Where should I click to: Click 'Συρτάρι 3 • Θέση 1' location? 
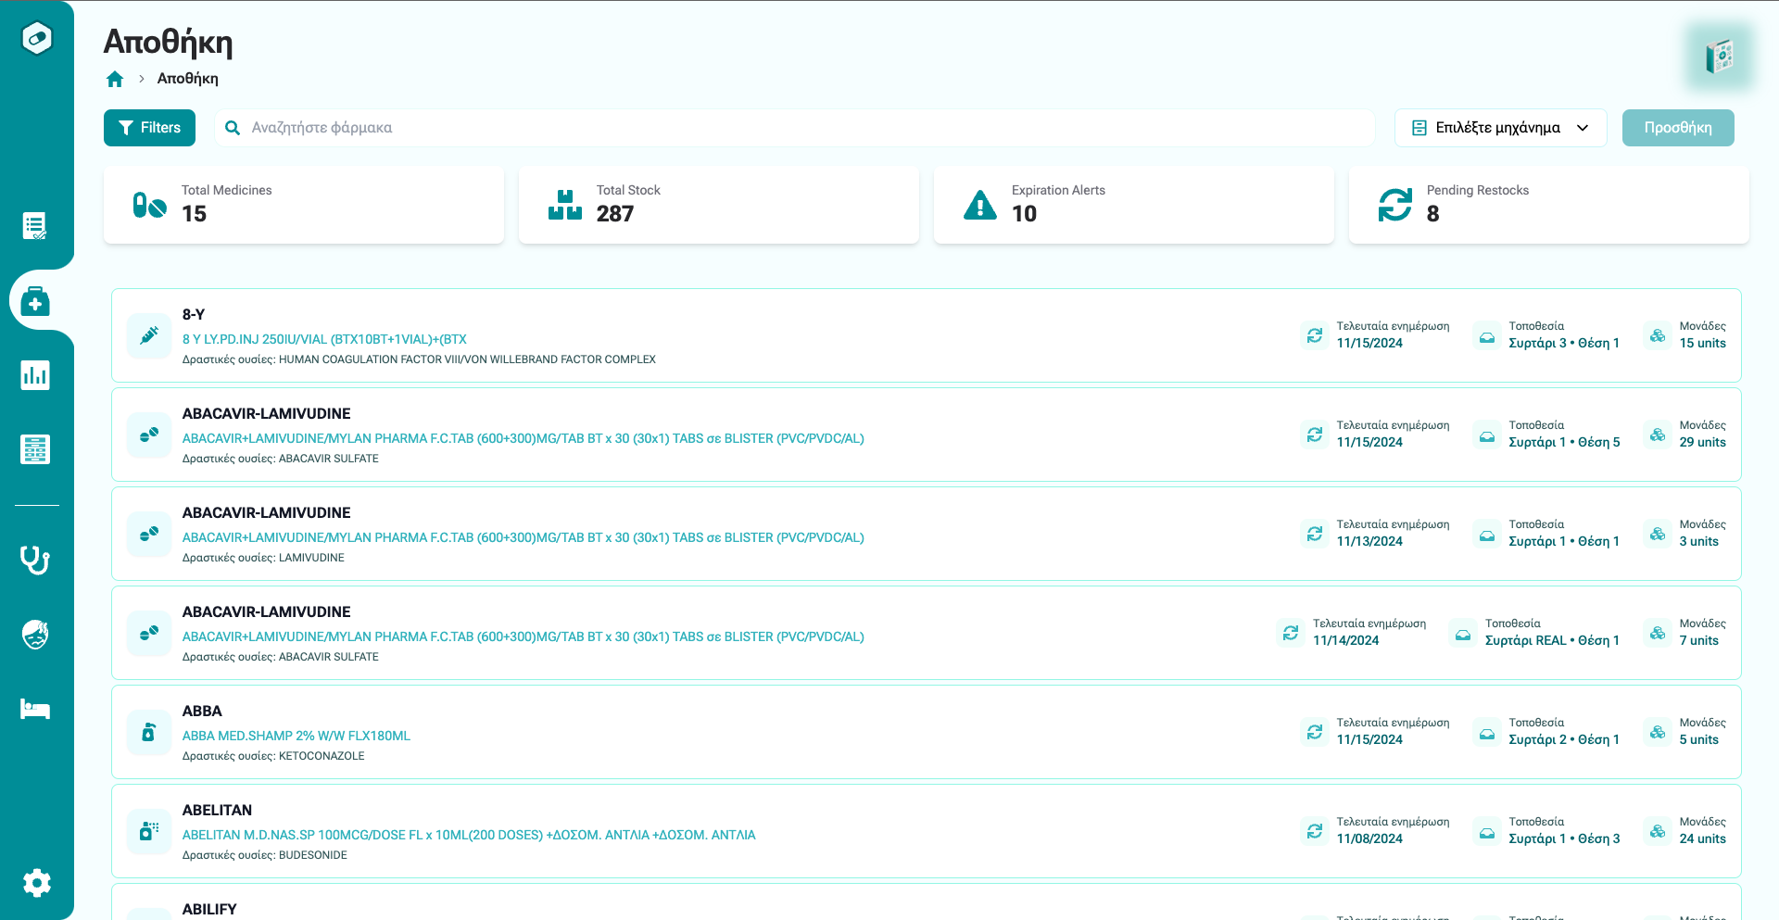tap(1564, 344)
